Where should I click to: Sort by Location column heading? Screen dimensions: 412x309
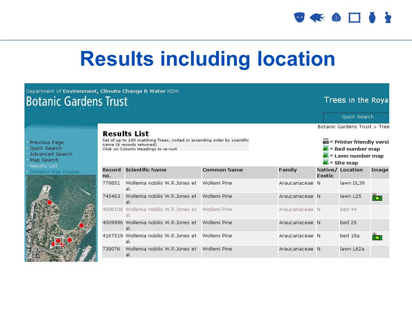click(x=351, y=170)
